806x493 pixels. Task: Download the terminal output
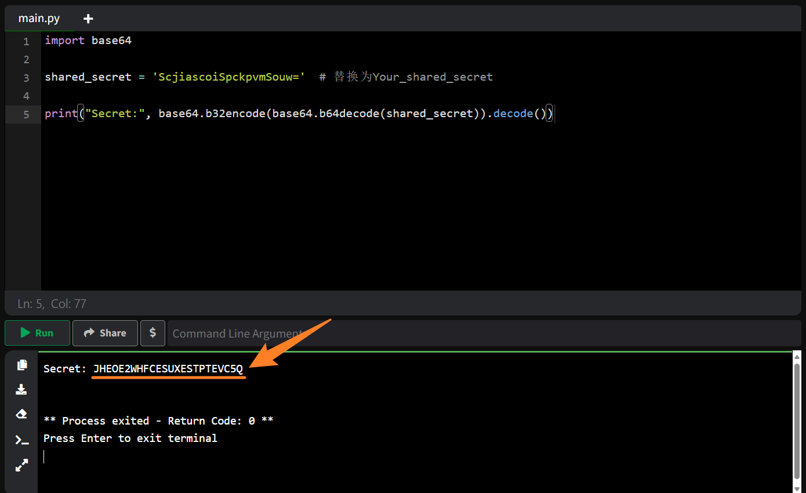tap(22, 389)
